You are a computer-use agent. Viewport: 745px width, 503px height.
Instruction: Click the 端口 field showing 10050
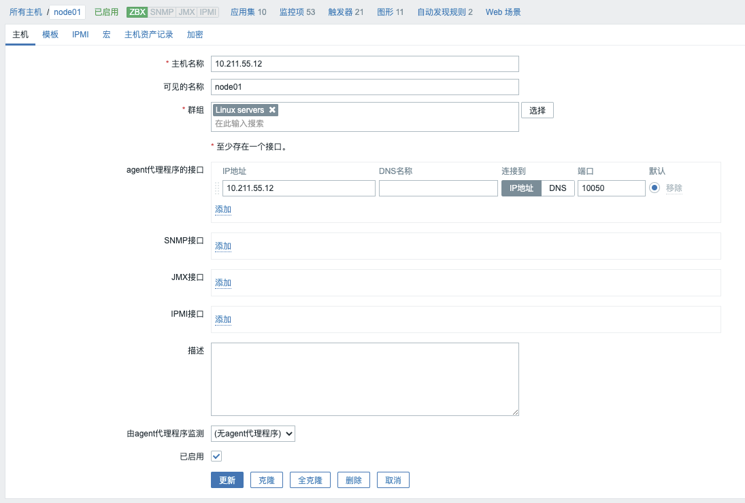[x=612, y=188]
